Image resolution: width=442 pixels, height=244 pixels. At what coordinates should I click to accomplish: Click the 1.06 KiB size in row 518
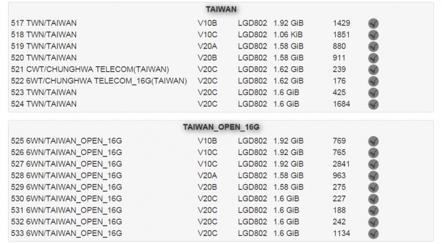coord(288,34)
